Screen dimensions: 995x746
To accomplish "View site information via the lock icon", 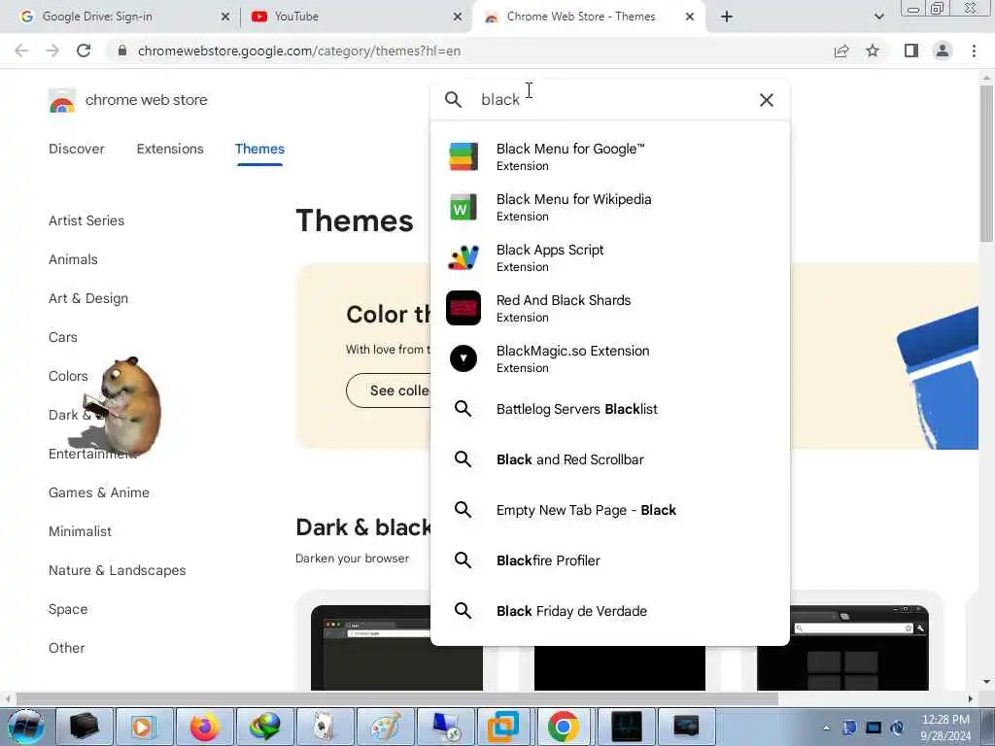I will click(122, 51).
